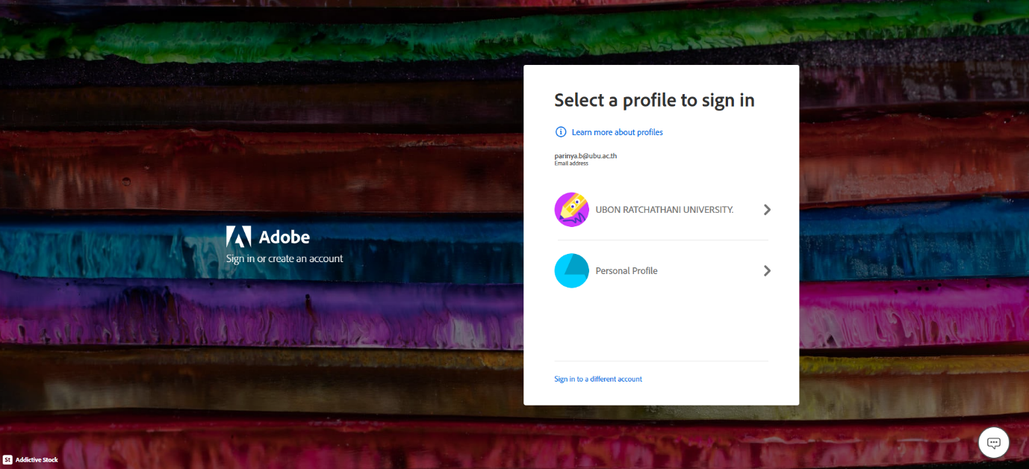This screenshot has height=469, width=1029.
Task: Select the Personal Profile label
Action: pyautogui.click(x=627, y=271)
